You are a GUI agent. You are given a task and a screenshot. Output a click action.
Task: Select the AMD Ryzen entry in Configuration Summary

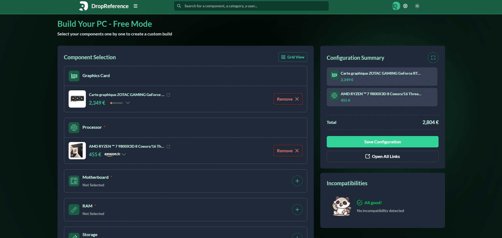pyautogui.click(x=382, y=97)
